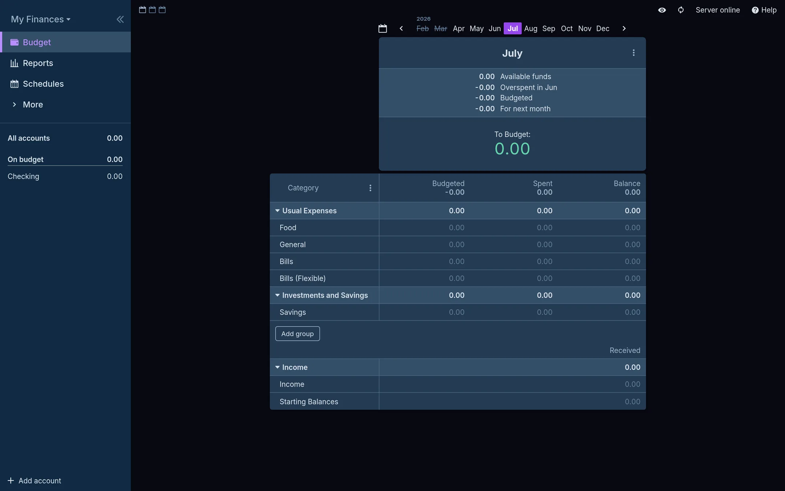This screenshot has width=785, height=491.
Task: Select Dec in month picker
Action: (x=603, y=28)
